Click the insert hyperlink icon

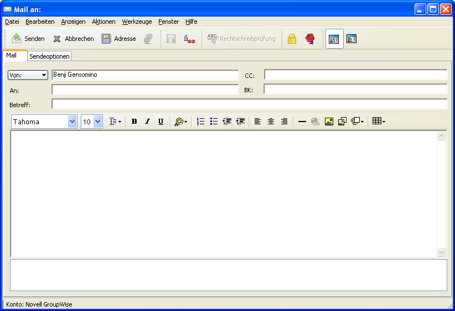click(x=316, y=122)
